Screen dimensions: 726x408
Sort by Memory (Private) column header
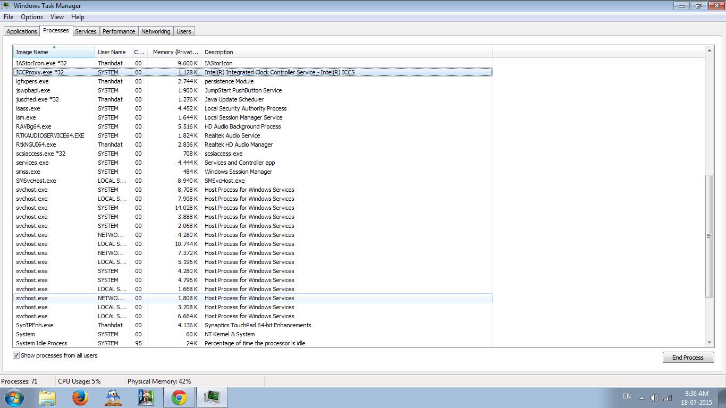[175, 52]
